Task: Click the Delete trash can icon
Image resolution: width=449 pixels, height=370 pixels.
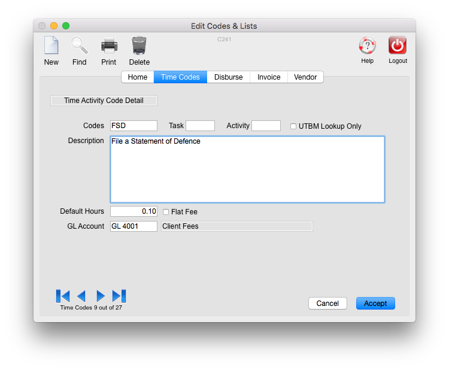Action: (139, 46)
